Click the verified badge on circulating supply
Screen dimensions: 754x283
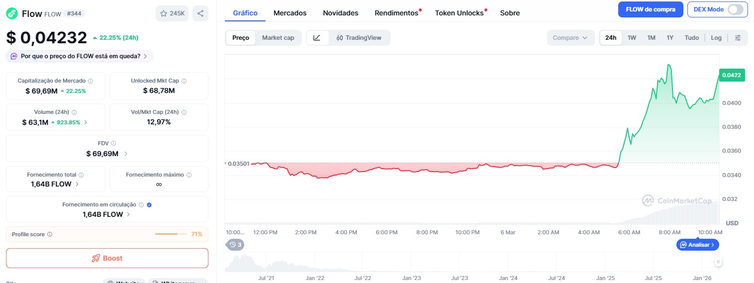[x=149, y=204]
